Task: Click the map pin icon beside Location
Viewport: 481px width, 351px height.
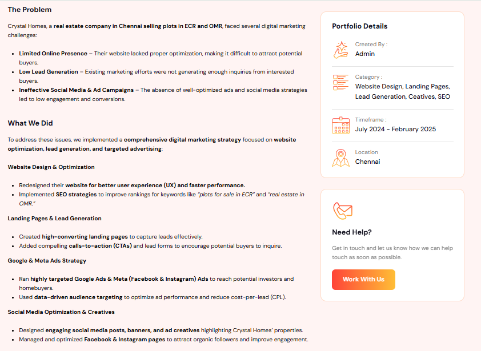Action: click(x=340, y=158)
